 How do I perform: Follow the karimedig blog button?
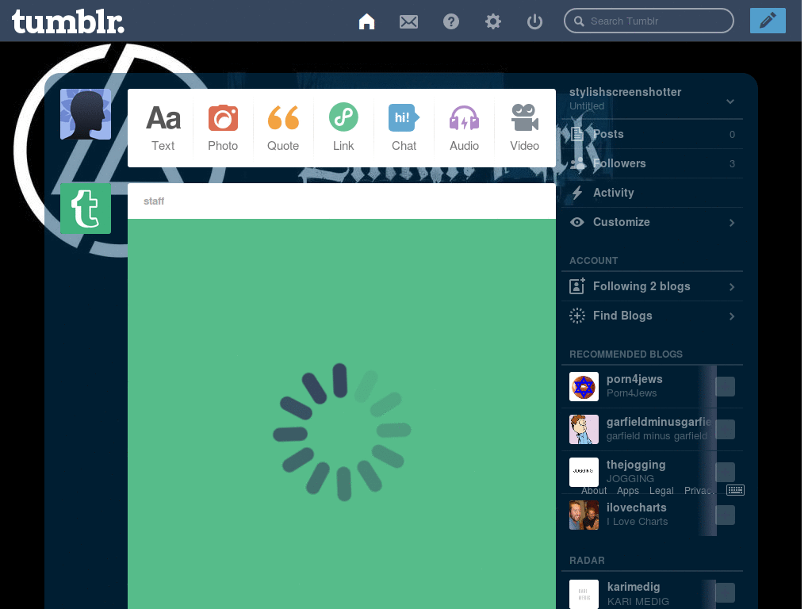click(725, 593)
